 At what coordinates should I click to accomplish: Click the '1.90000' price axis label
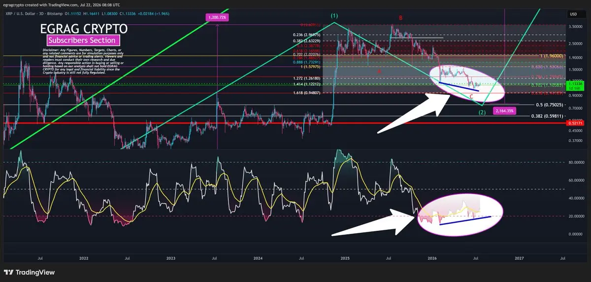click(x=575, y=57)
